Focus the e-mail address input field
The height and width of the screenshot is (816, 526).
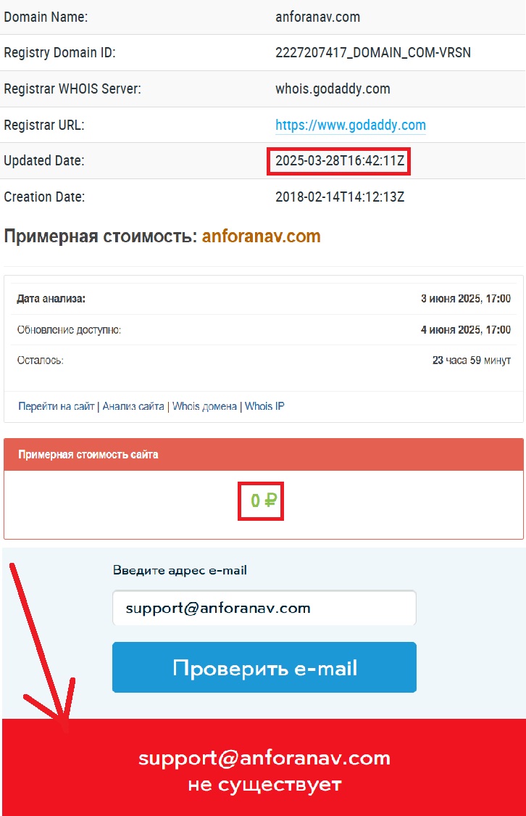pyautogui.click(x=264, y=608)
